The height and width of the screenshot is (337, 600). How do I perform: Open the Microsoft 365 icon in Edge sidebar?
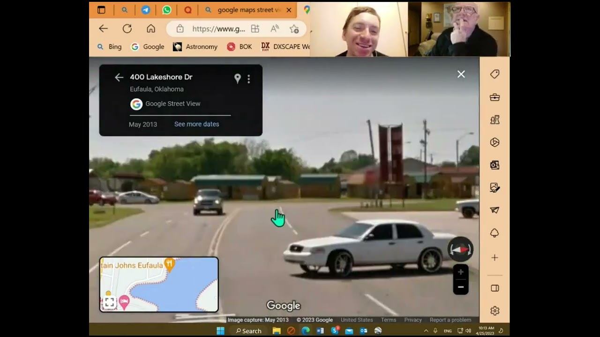pos(495,142)
